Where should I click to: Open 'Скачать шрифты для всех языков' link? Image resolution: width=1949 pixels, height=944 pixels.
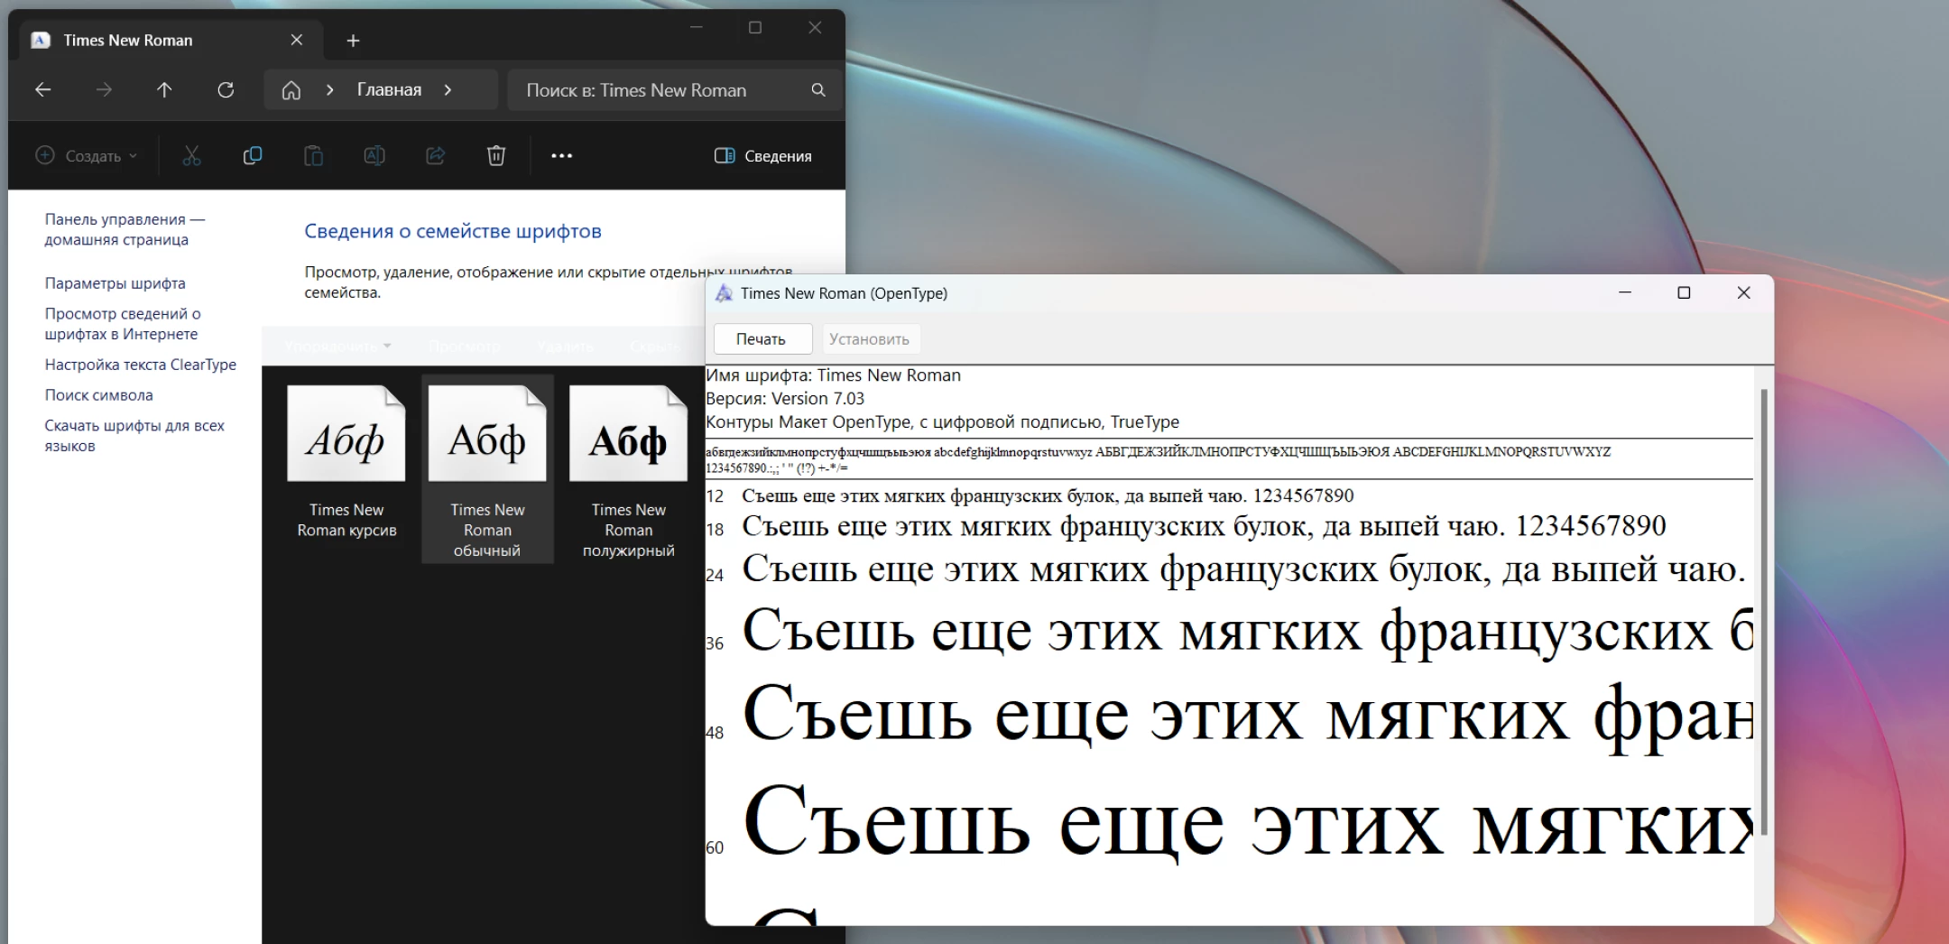point(134,436)
